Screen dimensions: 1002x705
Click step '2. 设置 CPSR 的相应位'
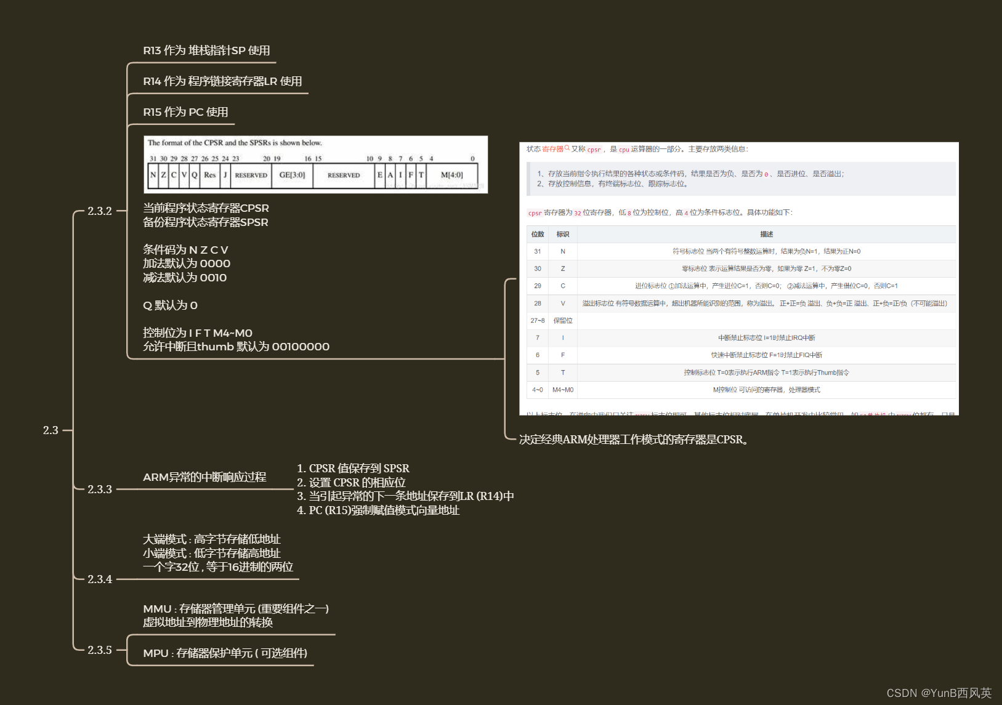(x=351, y=483)
